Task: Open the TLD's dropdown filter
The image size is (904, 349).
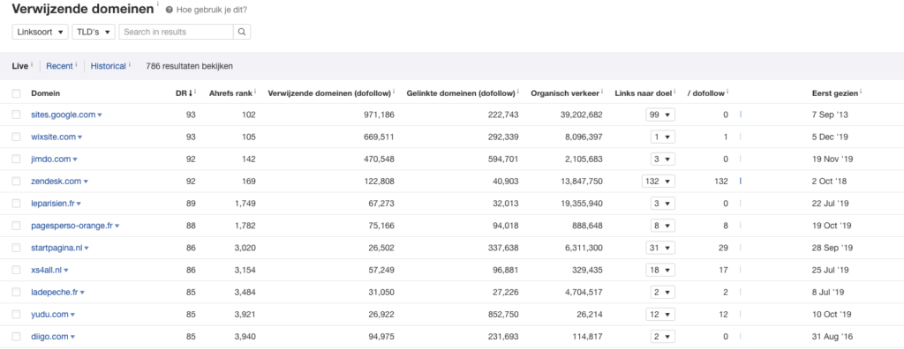Action: 94,32
